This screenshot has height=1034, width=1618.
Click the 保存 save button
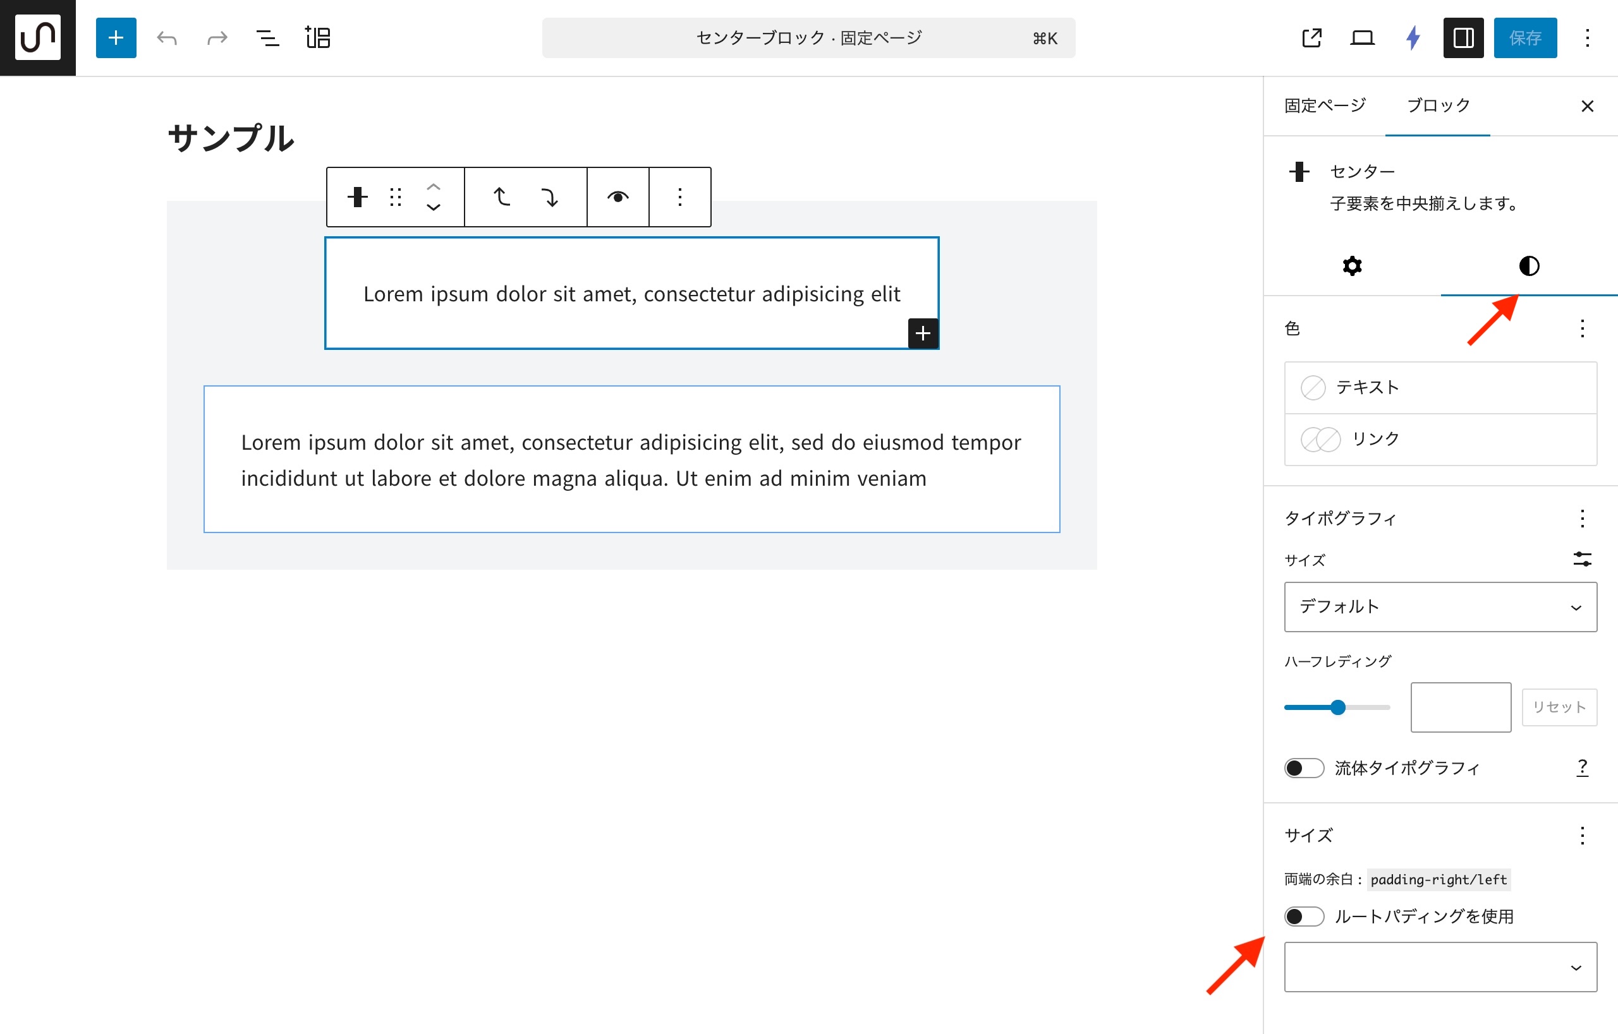click(1524, 38)
